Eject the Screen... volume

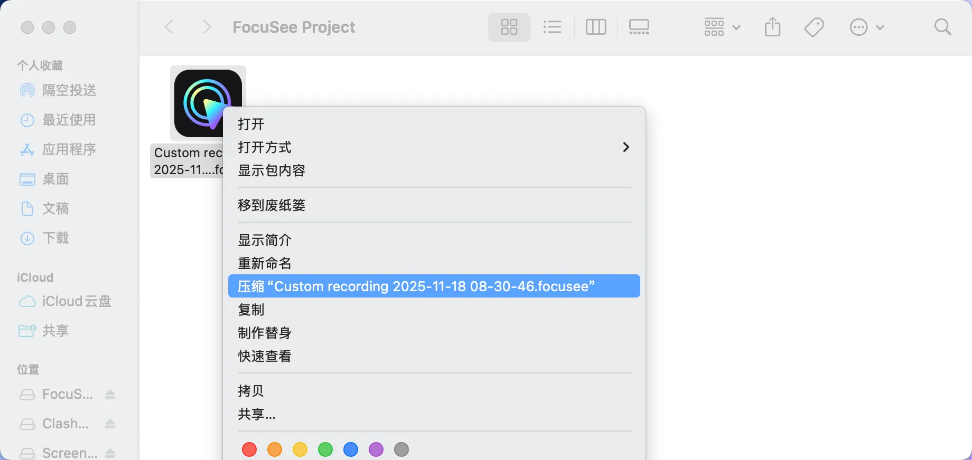tap(110, 453)
